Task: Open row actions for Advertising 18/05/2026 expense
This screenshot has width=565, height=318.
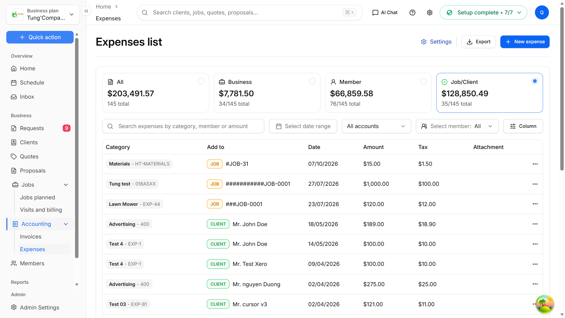Action: tap(535, 224)
